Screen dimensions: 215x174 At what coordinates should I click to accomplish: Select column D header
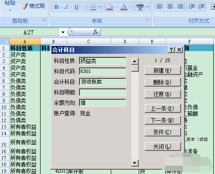[125, 42]
